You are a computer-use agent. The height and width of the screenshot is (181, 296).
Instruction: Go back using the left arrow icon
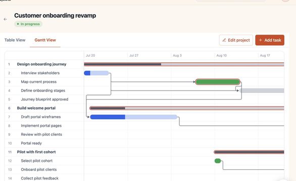5,19
